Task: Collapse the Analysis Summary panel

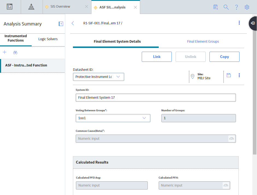Action: 61,24
